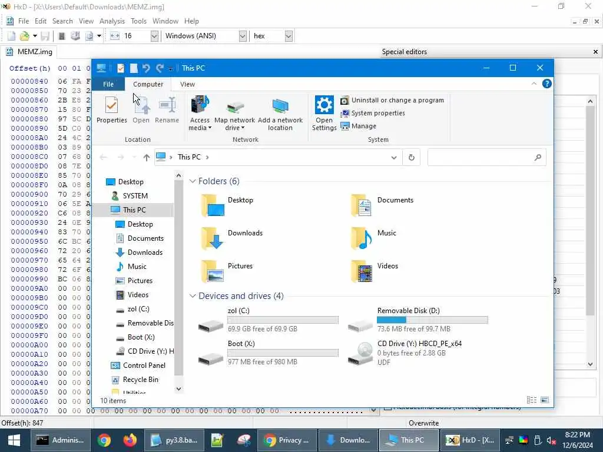Select Removable Disk (D:) drive
The height and width of the screenshot is (452, 603).
click(419, 320)
